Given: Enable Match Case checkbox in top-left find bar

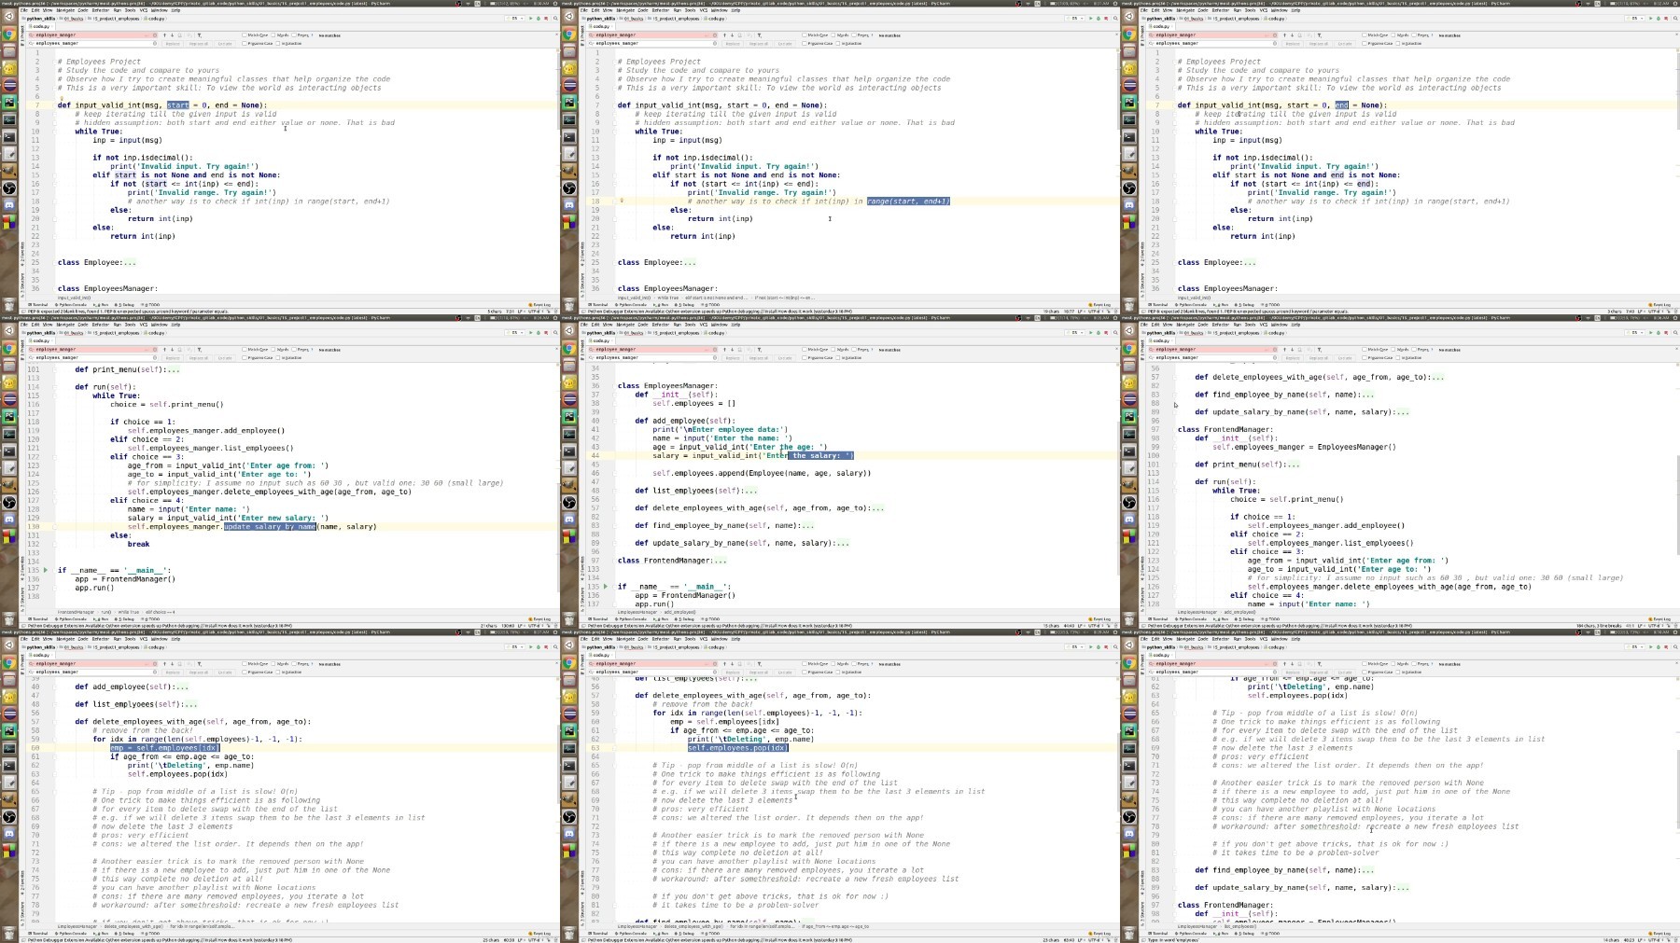Looking at the screenshot, I should coord(245,35).
